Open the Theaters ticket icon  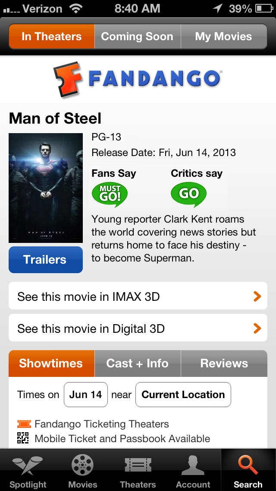[x=138, y=465]
